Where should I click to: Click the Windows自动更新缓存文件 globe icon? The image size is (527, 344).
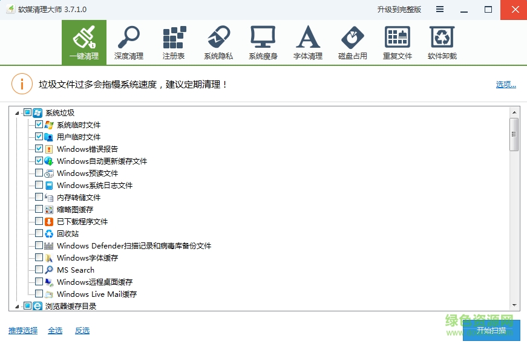(x=49, y=161)
